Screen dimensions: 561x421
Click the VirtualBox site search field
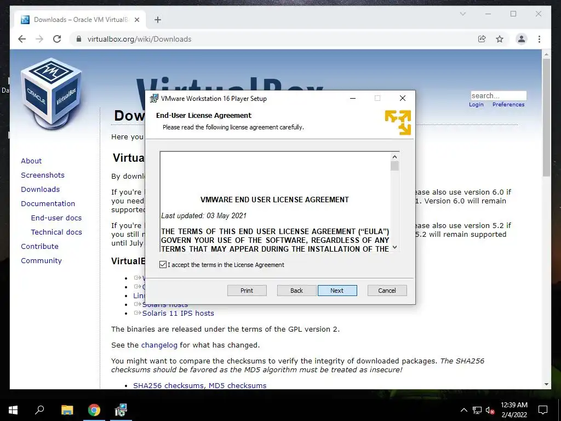click(499, 95)
